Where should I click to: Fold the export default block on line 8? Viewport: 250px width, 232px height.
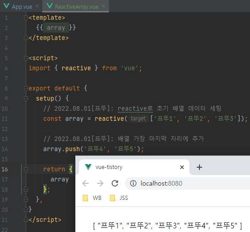click(x=26, y=88)
